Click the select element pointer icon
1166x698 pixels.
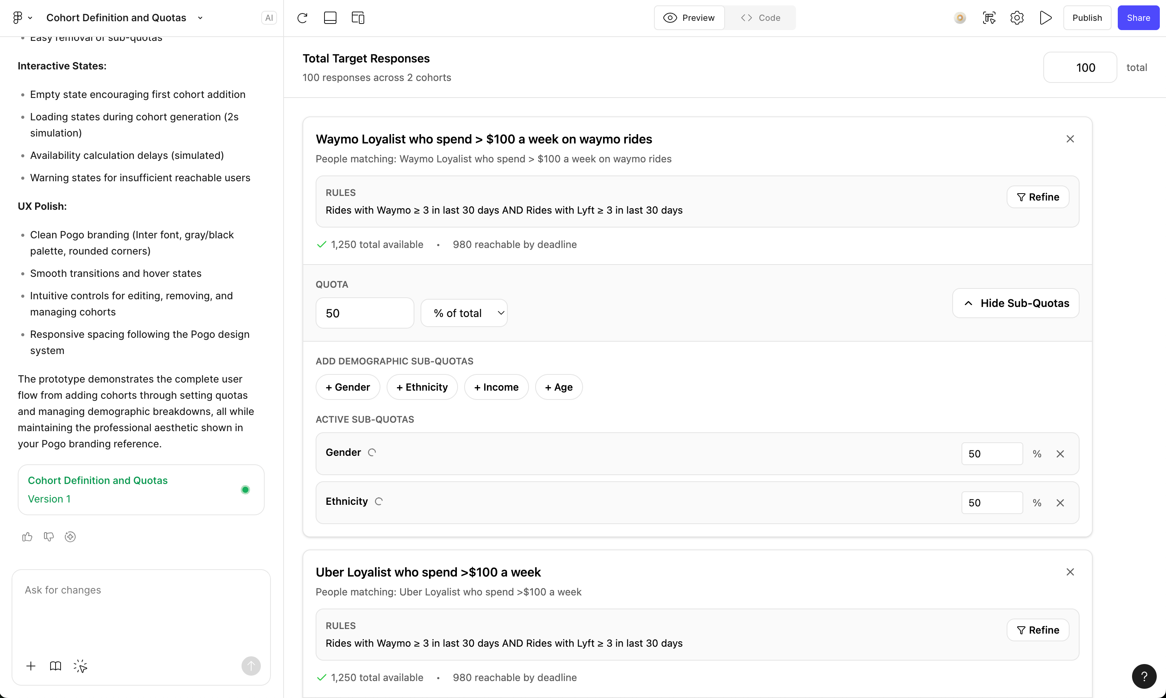click(x=80, y=666)
